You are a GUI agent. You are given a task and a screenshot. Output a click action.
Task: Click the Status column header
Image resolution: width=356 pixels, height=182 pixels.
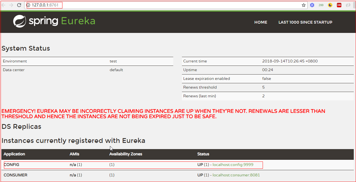click(x=203, y=154)
